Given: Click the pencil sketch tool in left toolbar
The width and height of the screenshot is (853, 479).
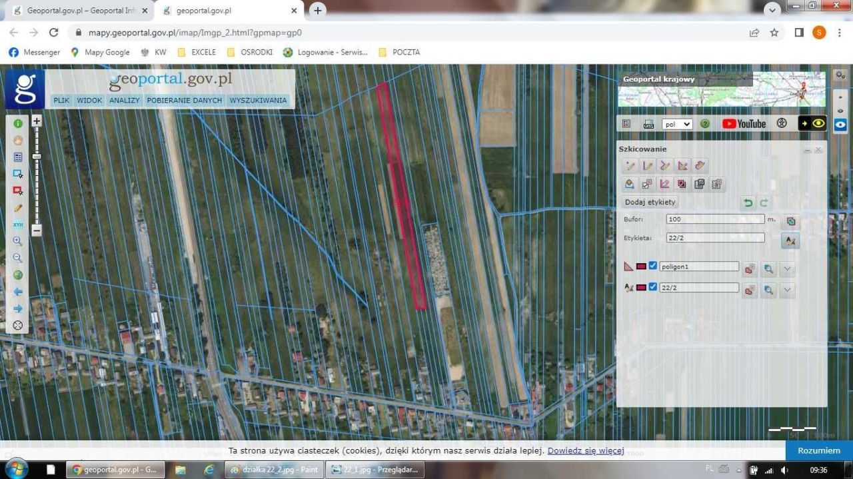Looking at the screenshot, I should coord(18,208).
